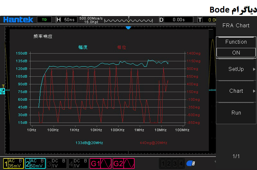Enable channel 3 DC 1V indicator
This screenshot has height=170, width=257.
click(x=57, y=163)
